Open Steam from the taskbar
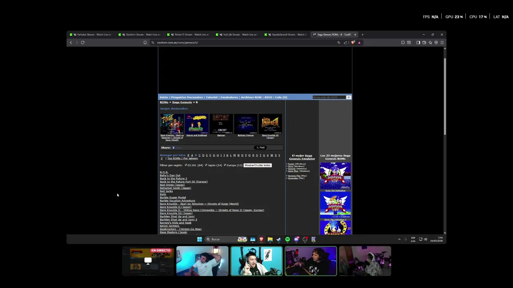513x288 pixels. (279, 239)
